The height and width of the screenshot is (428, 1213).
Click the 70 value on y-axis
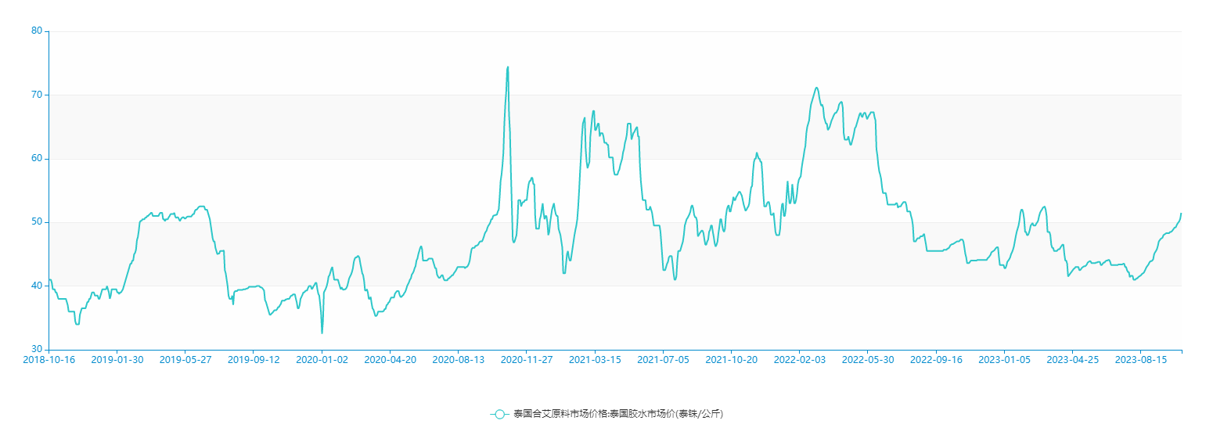(36, 95)
